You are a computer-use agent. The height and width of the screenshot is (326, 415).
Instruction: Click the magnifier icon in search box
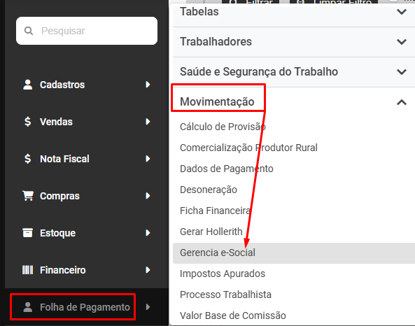[29, 31]
